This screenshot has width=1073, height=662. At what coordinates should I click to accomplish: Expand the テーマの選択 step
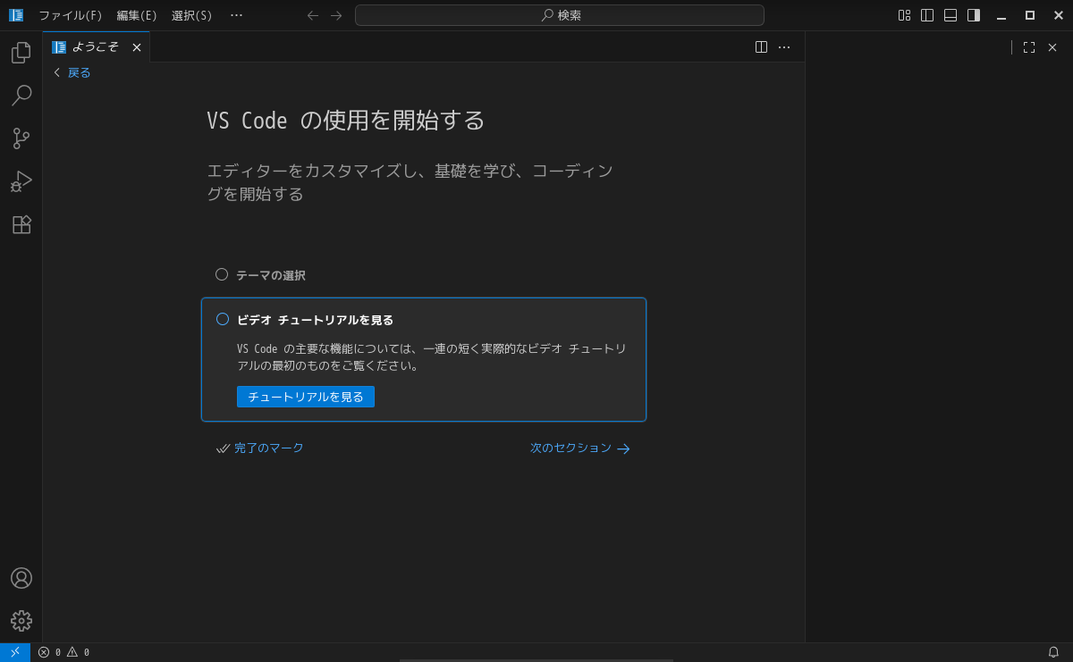point(424,275)
